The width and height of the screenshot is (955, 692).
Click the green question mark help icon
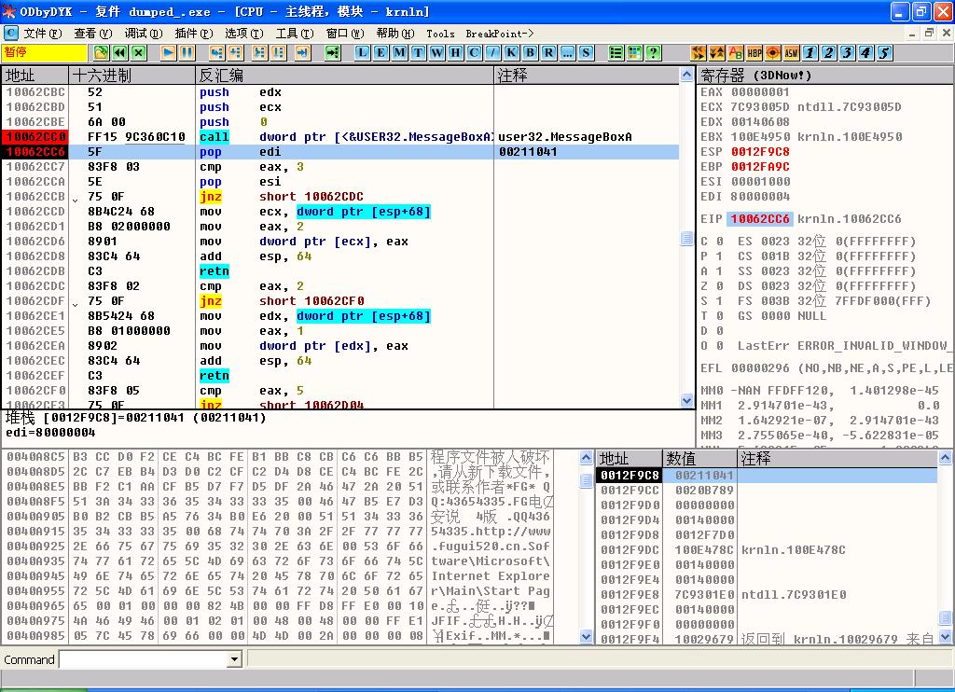pyautogui.click(x=654, y=53)
